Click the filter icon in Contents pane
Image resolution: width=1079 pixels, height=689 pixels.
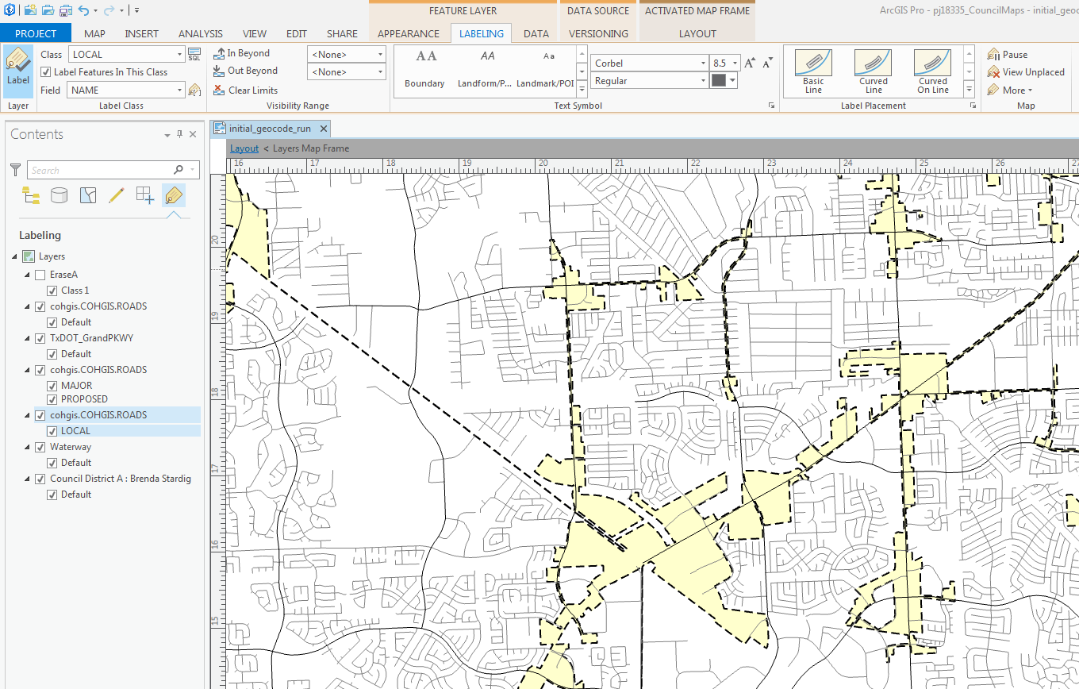tap(15, 169)
